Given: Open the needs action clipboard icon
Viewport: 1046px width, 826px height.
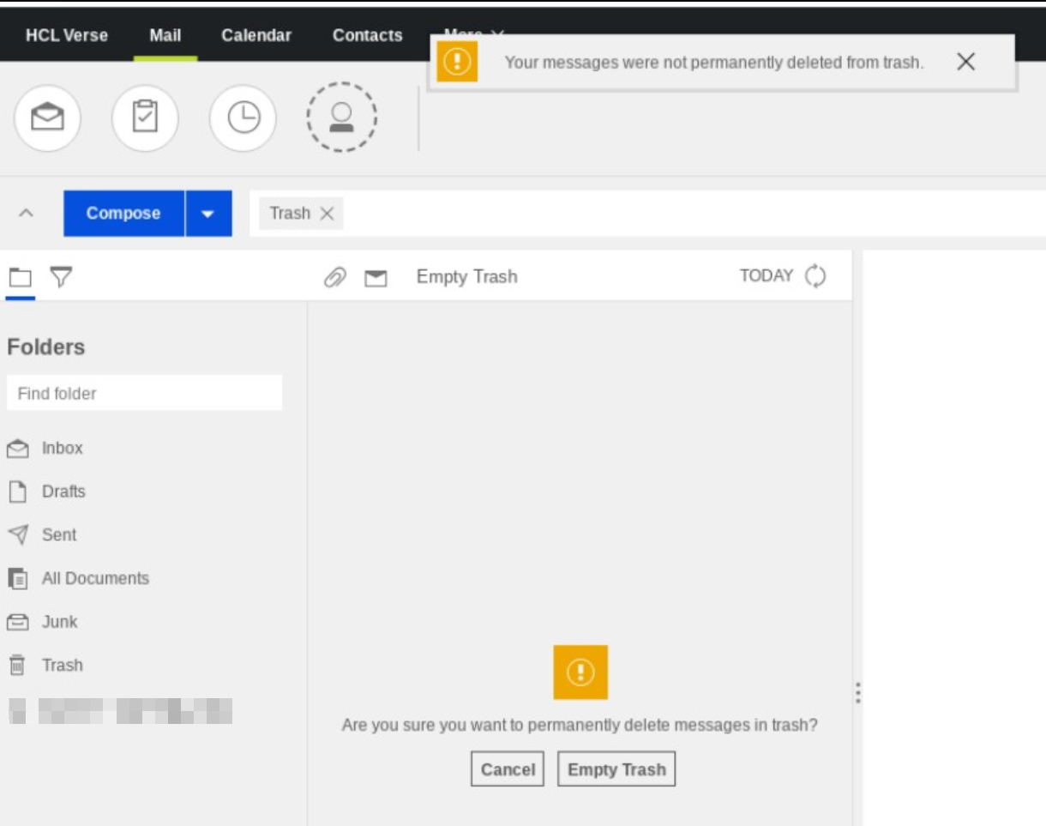Looking at the screenshot, I should pos(145,118).
